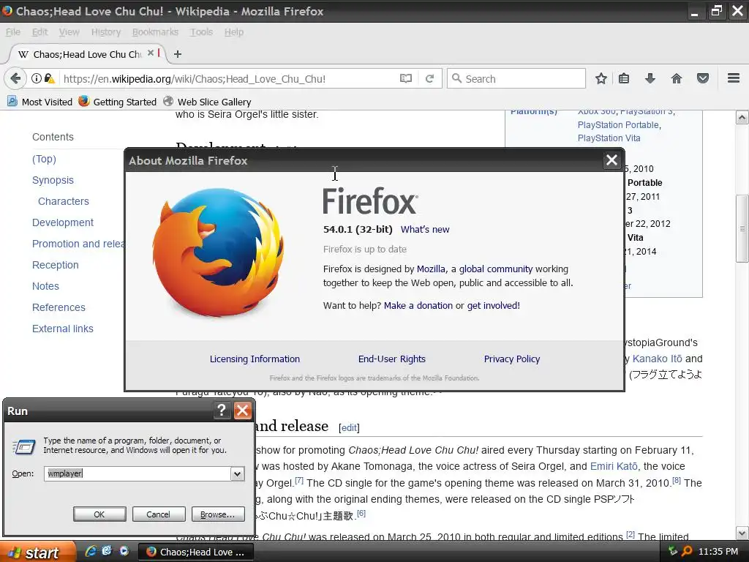The image size is (749, 562).
Task: Open Privacy Policy link
Action: (x=511, y=359)
